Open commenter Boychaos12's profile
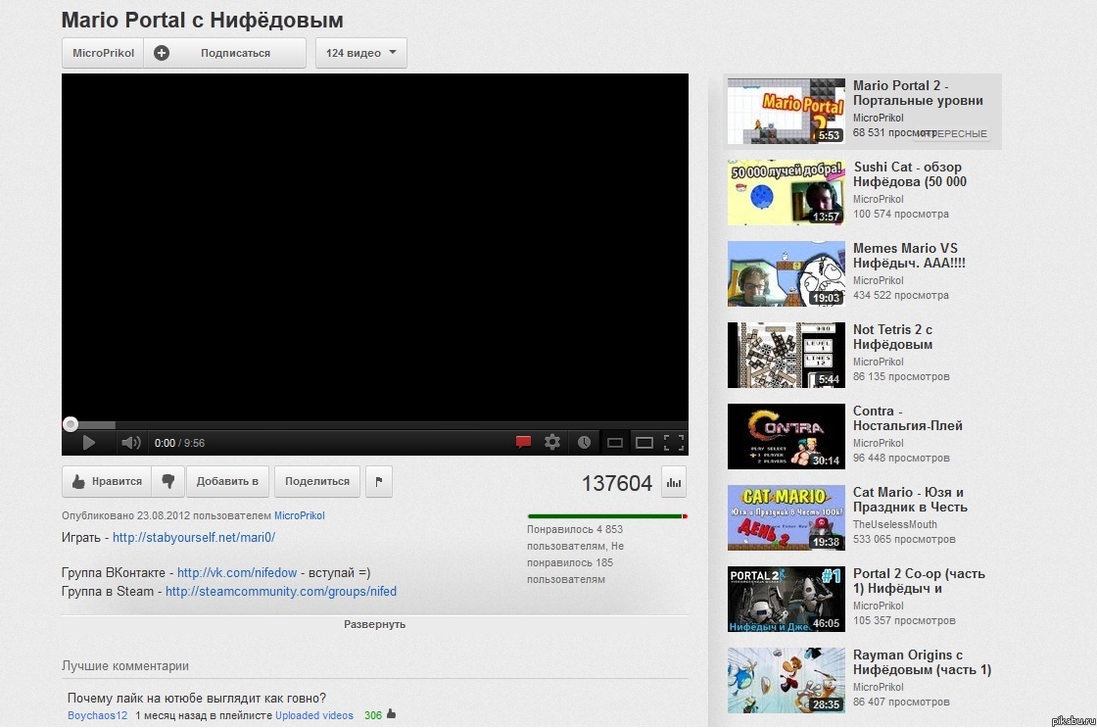1097x728 pixels. tap(98, 715)
